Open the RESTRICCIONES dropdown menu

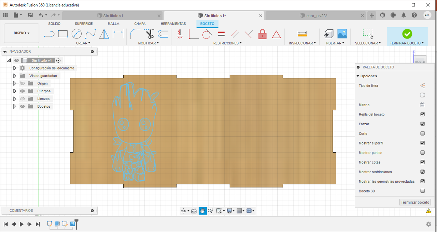tap(227, 43)
